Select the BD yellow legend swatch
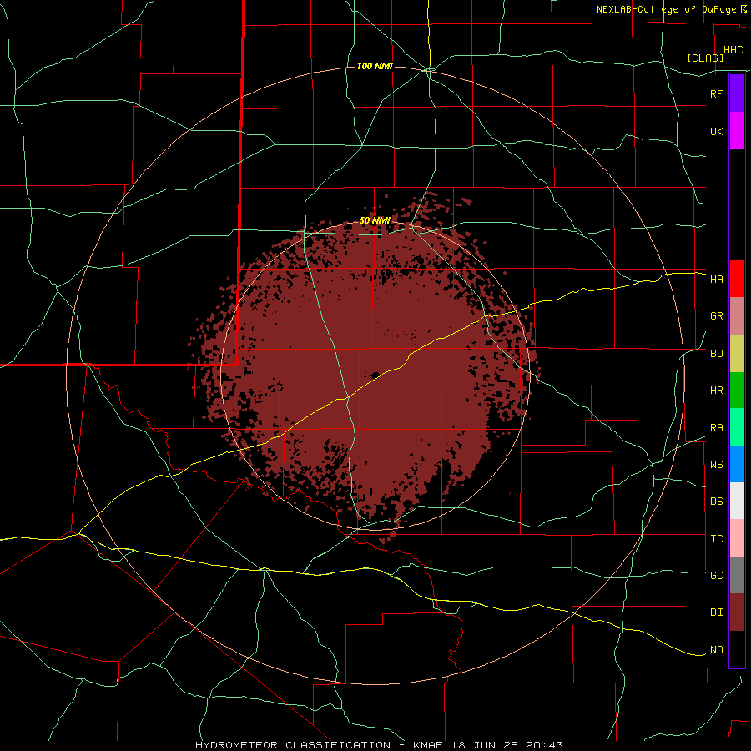The width and height of the screenshot is (751, 751). [x=737, y=354]
